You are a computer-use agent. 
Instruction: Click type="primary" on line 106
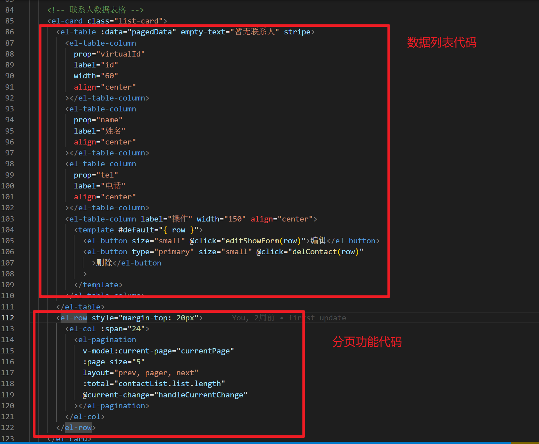(x=163, y=252)
